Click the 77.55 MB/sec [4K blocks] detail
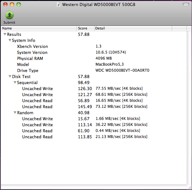 point(119,88)
